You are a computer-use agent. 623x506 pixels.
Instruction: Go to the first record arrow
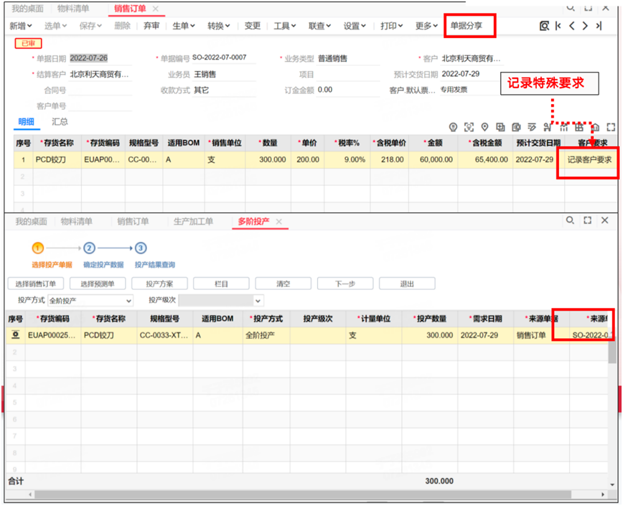(558, 26)
